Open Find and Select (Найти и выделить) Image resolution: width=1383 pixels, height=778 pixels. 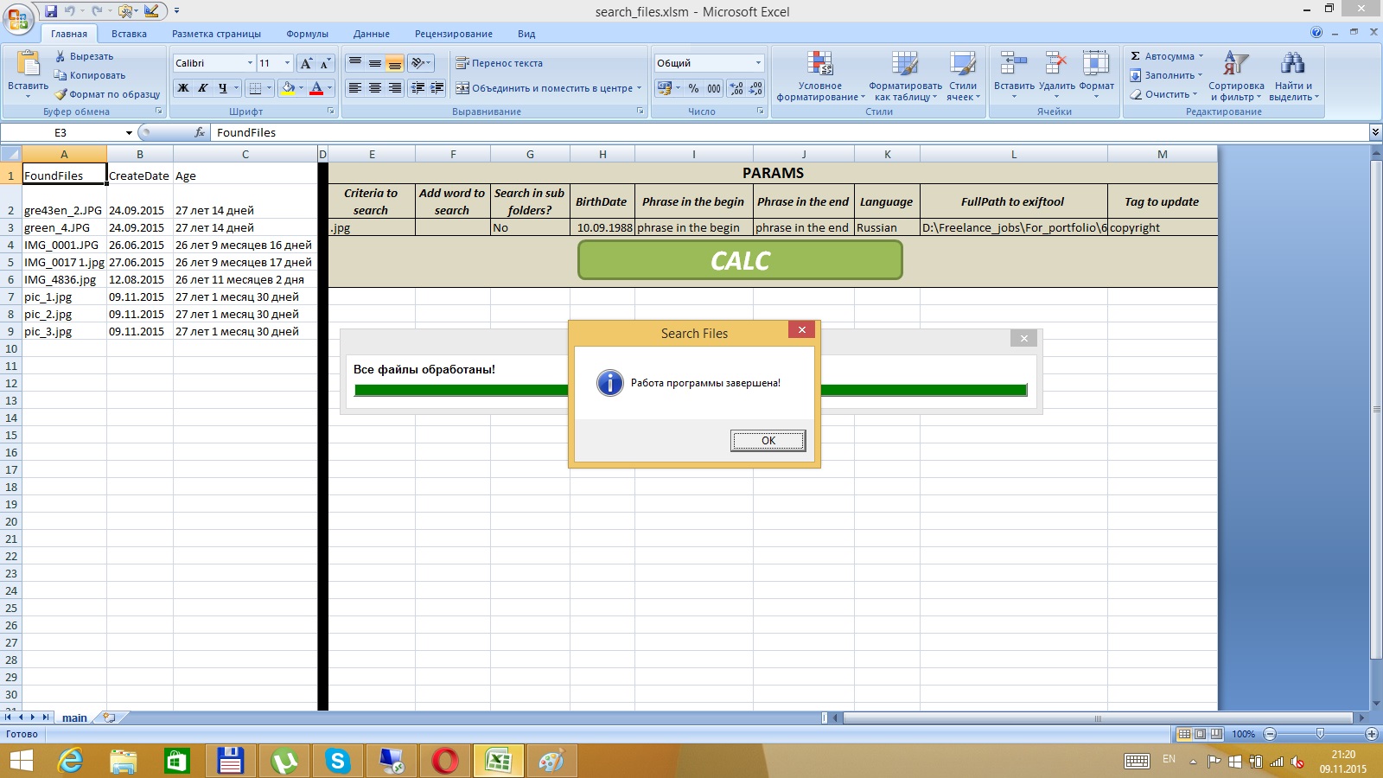point(1294,76)
